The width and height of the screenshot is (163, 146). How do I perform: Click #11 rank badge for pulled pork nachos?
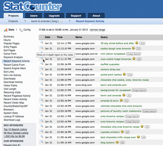tap(130, 75)
